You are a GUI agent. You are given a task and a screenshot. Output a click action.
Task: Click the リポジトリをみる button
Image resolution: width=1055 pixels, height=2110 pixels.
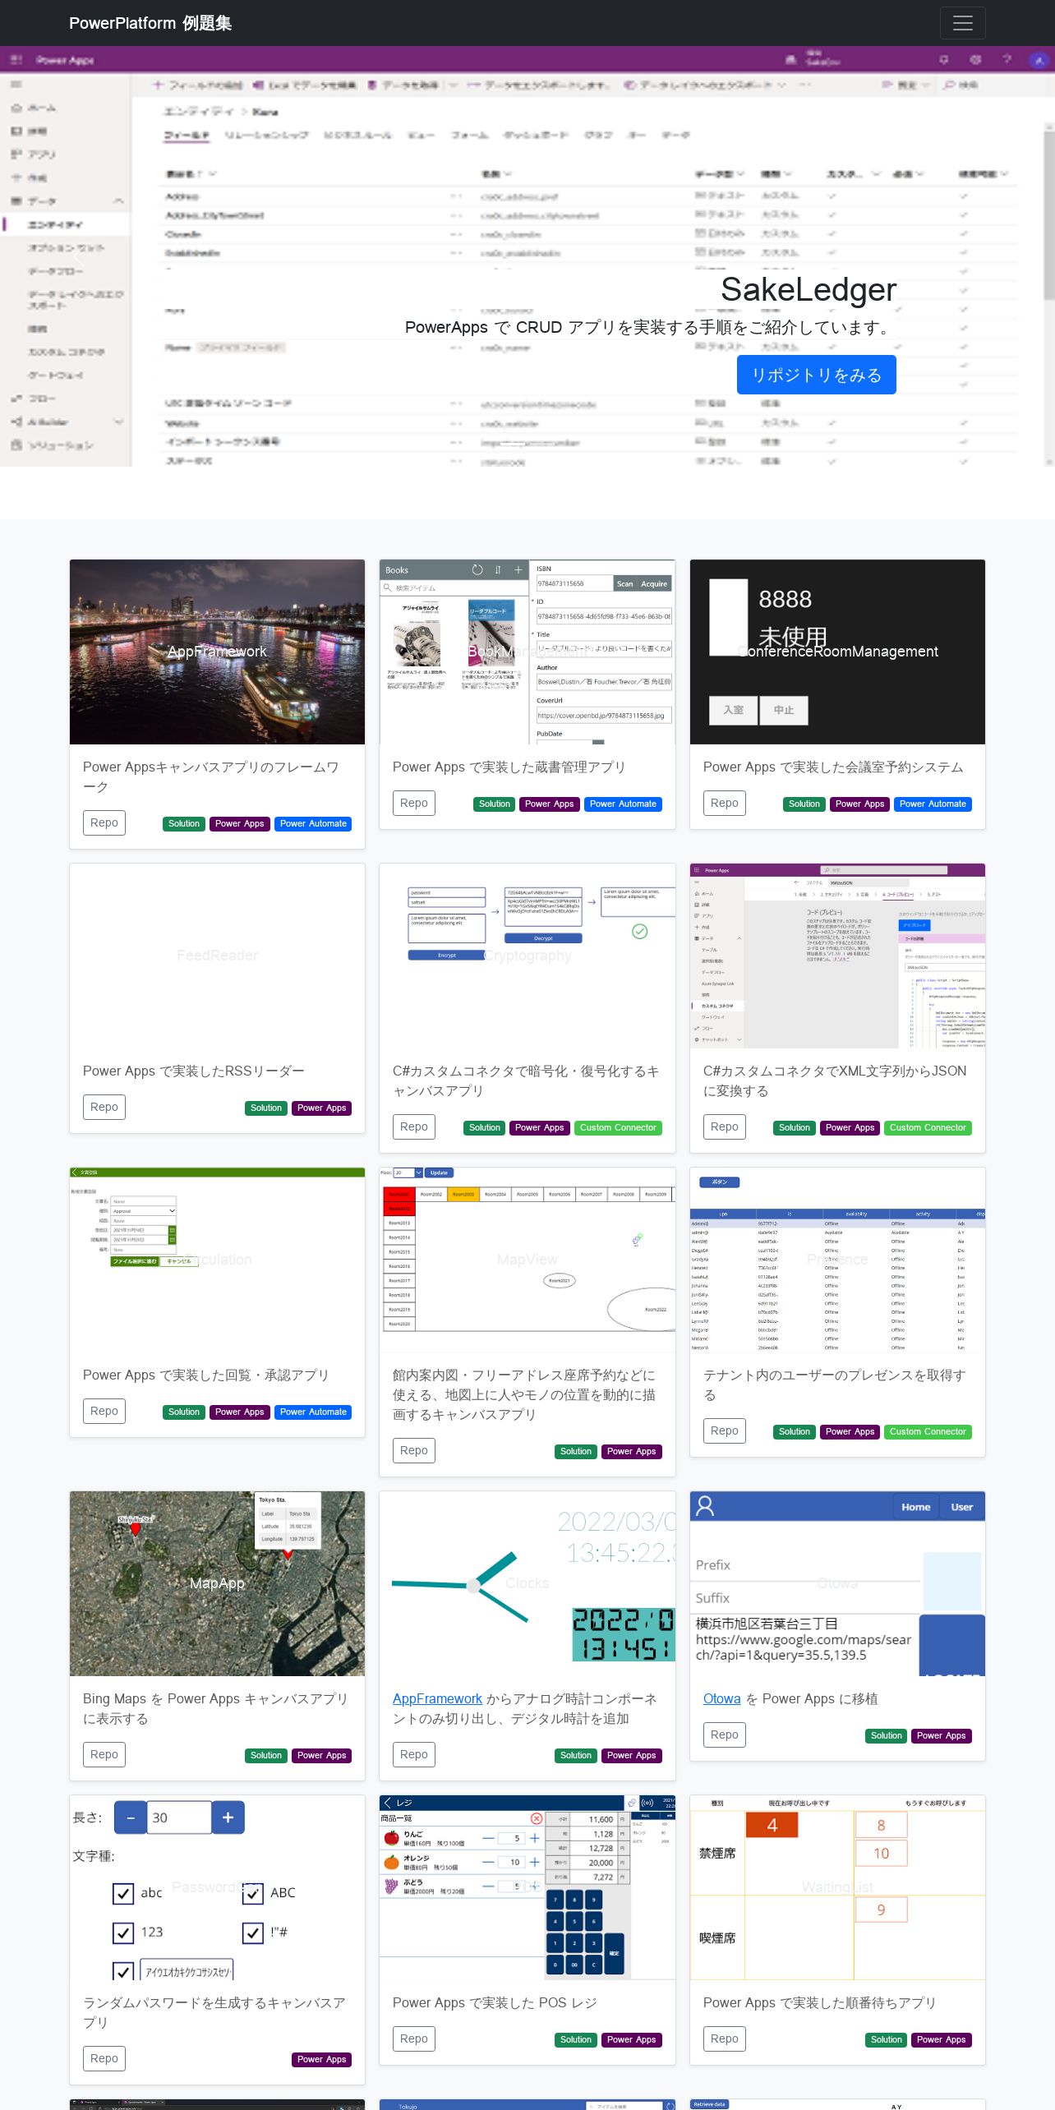816,375
